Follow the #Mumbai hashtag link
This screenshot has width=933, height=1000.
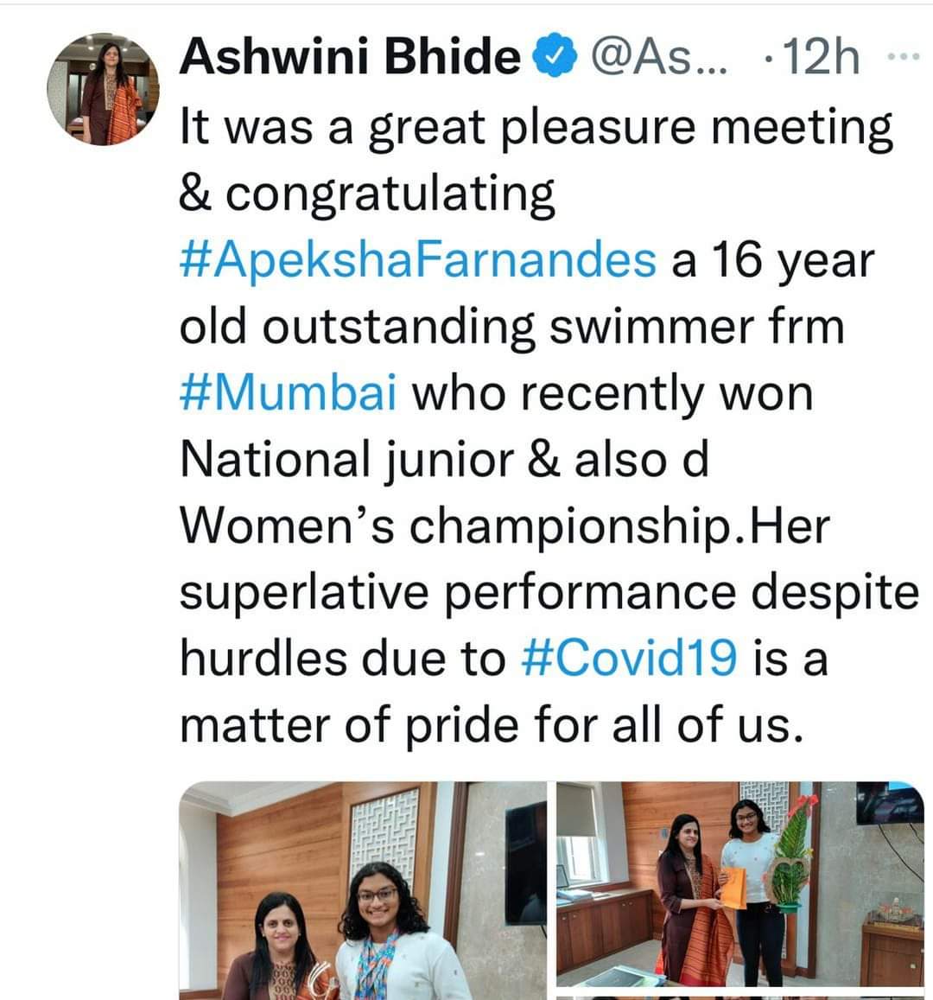289,393
